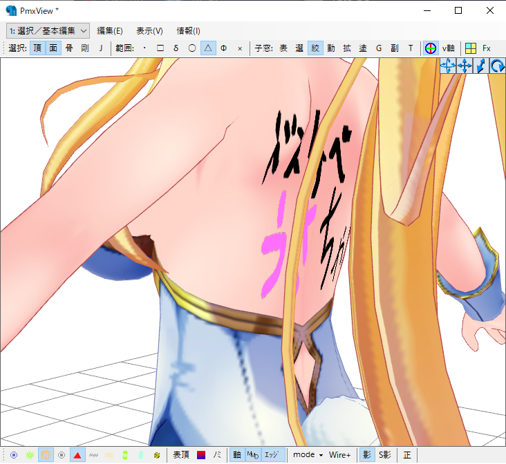Toggle vertex (頂) selection
Screen dimensions: 506x464
click(x=37, y=48)
